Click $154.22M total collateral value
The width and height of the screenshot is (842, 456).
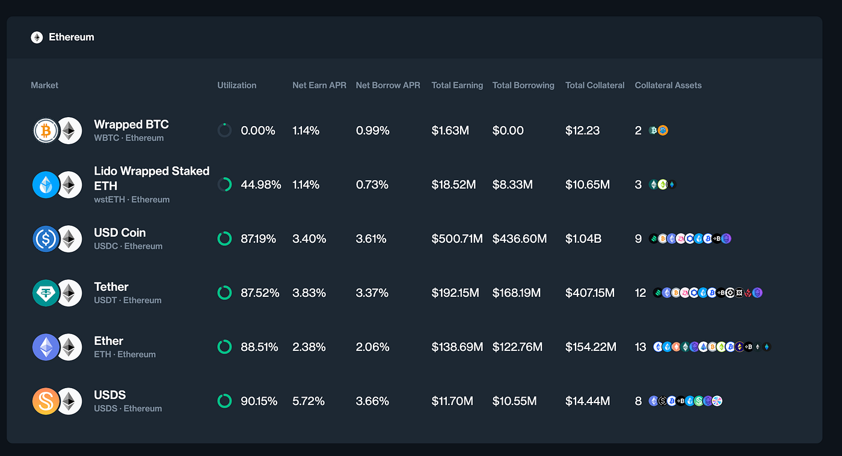tap(591, 347)
